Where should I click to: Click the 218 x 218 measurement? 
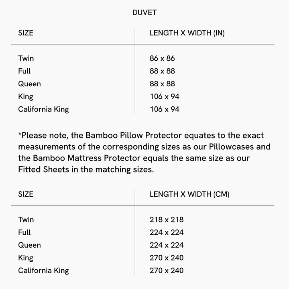167,220
